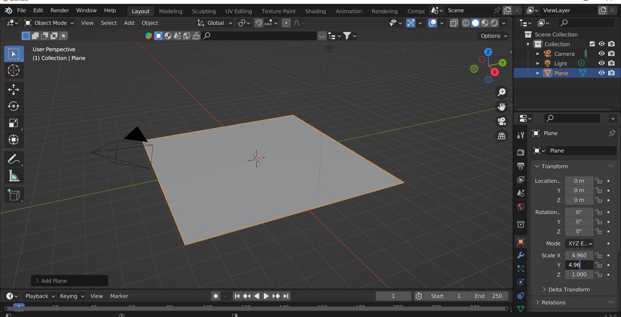Open the Render properties tab
This screenshot has height=317, width=621.
click(521, 152)
